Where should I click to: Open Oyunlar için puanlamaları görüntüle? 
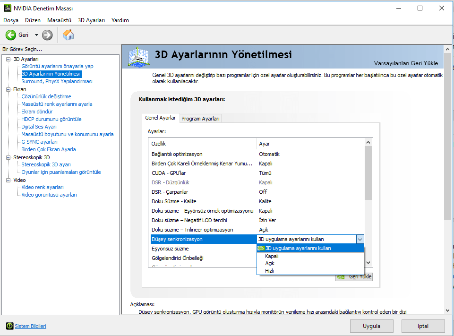pyautogui.click(x=61, y=172)
